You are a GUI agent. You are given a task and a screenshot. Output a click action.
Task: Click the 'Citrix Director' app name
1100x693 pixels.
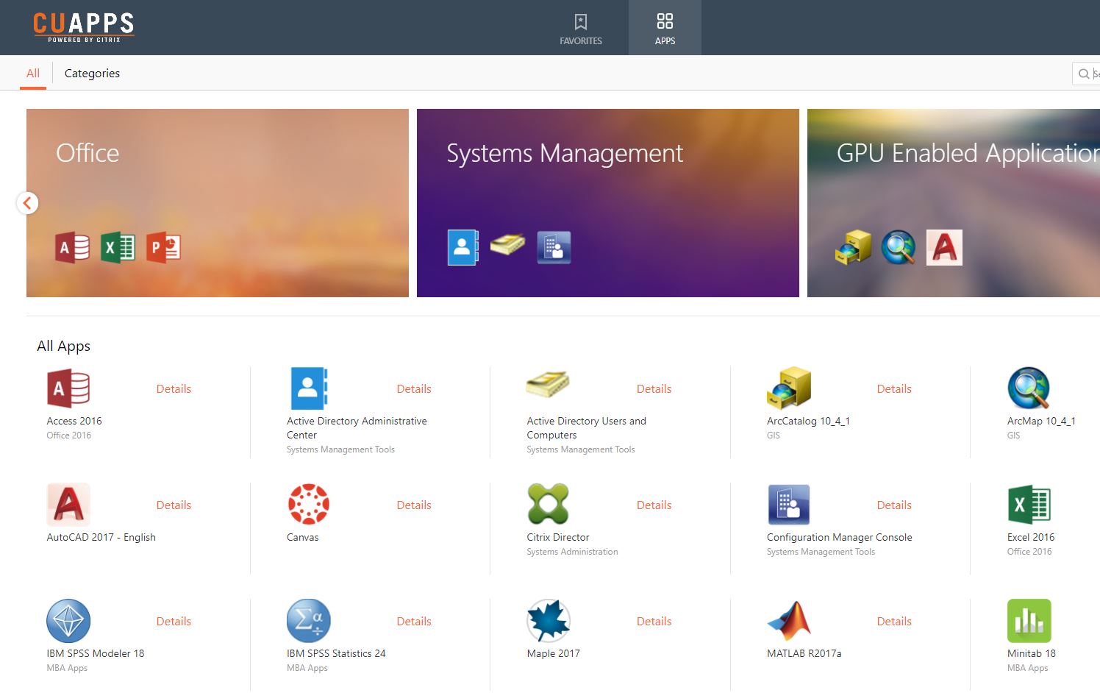coord(558,538)
